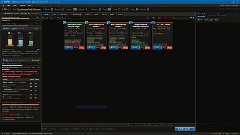Viewport: 240px width, 135px height.
Task: Select the Army faction row
Action: coord(21,94)
